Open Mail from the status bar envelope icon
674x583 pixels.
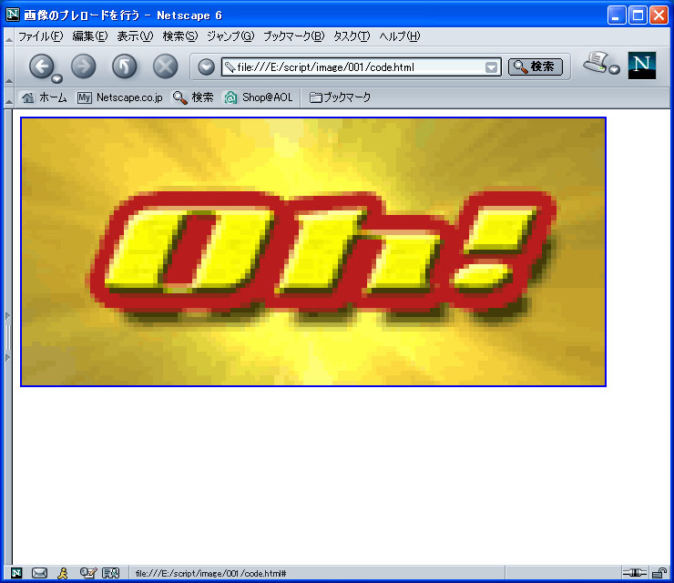(x=39, y=573)
